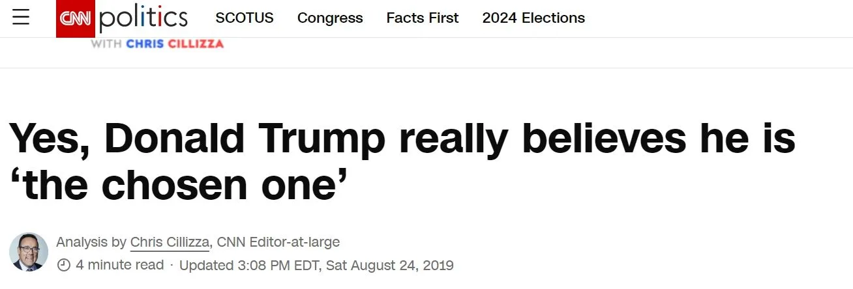
Task: Click the clock icon beside read time
Action: (63, 266)
